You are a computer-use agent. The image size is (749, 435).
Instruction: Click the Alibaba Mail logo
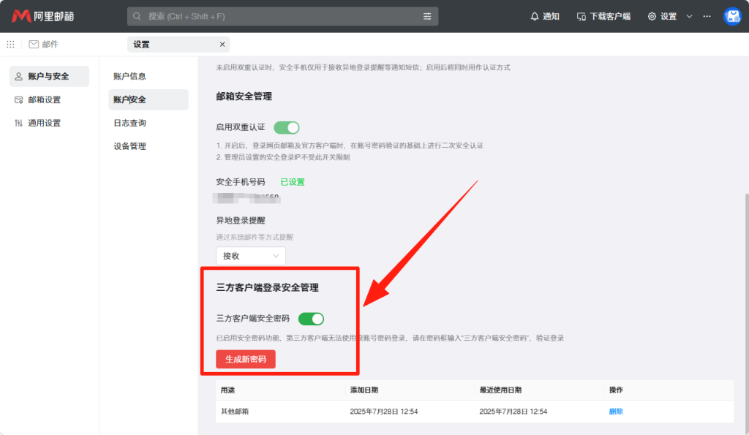[43, 16]
